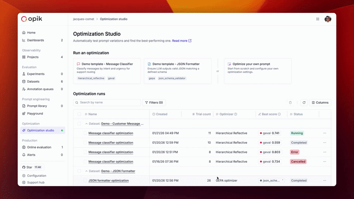Check the row created 01/20/26 12:51 PM
Viewport: 354px width, 199px height.
pos(85,152)
